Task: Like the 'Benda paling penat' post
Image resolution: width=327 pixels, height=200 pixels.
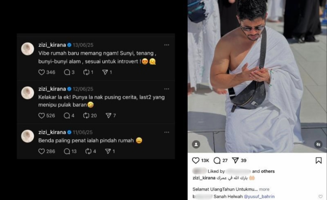Action: coord(41,151)
